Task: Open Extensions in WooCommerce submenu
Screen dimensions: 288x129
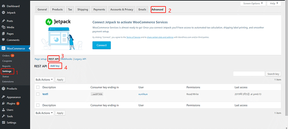Action: click(8, 81)
